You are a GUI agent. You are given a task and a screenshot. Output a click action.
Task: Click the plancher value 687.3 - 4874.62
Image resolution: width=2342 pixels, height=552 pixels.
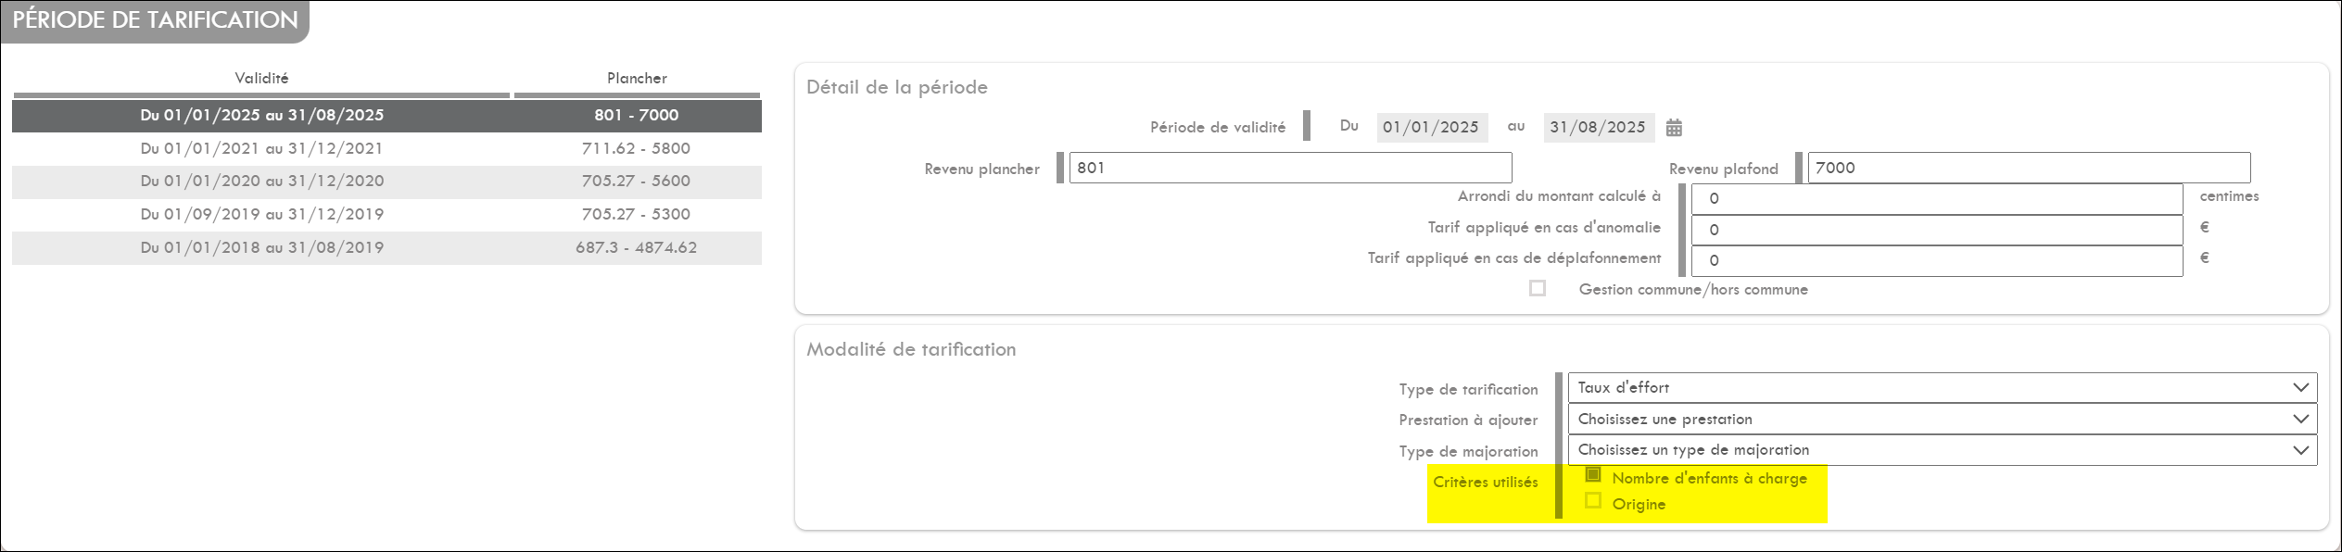tap(637, 248)
